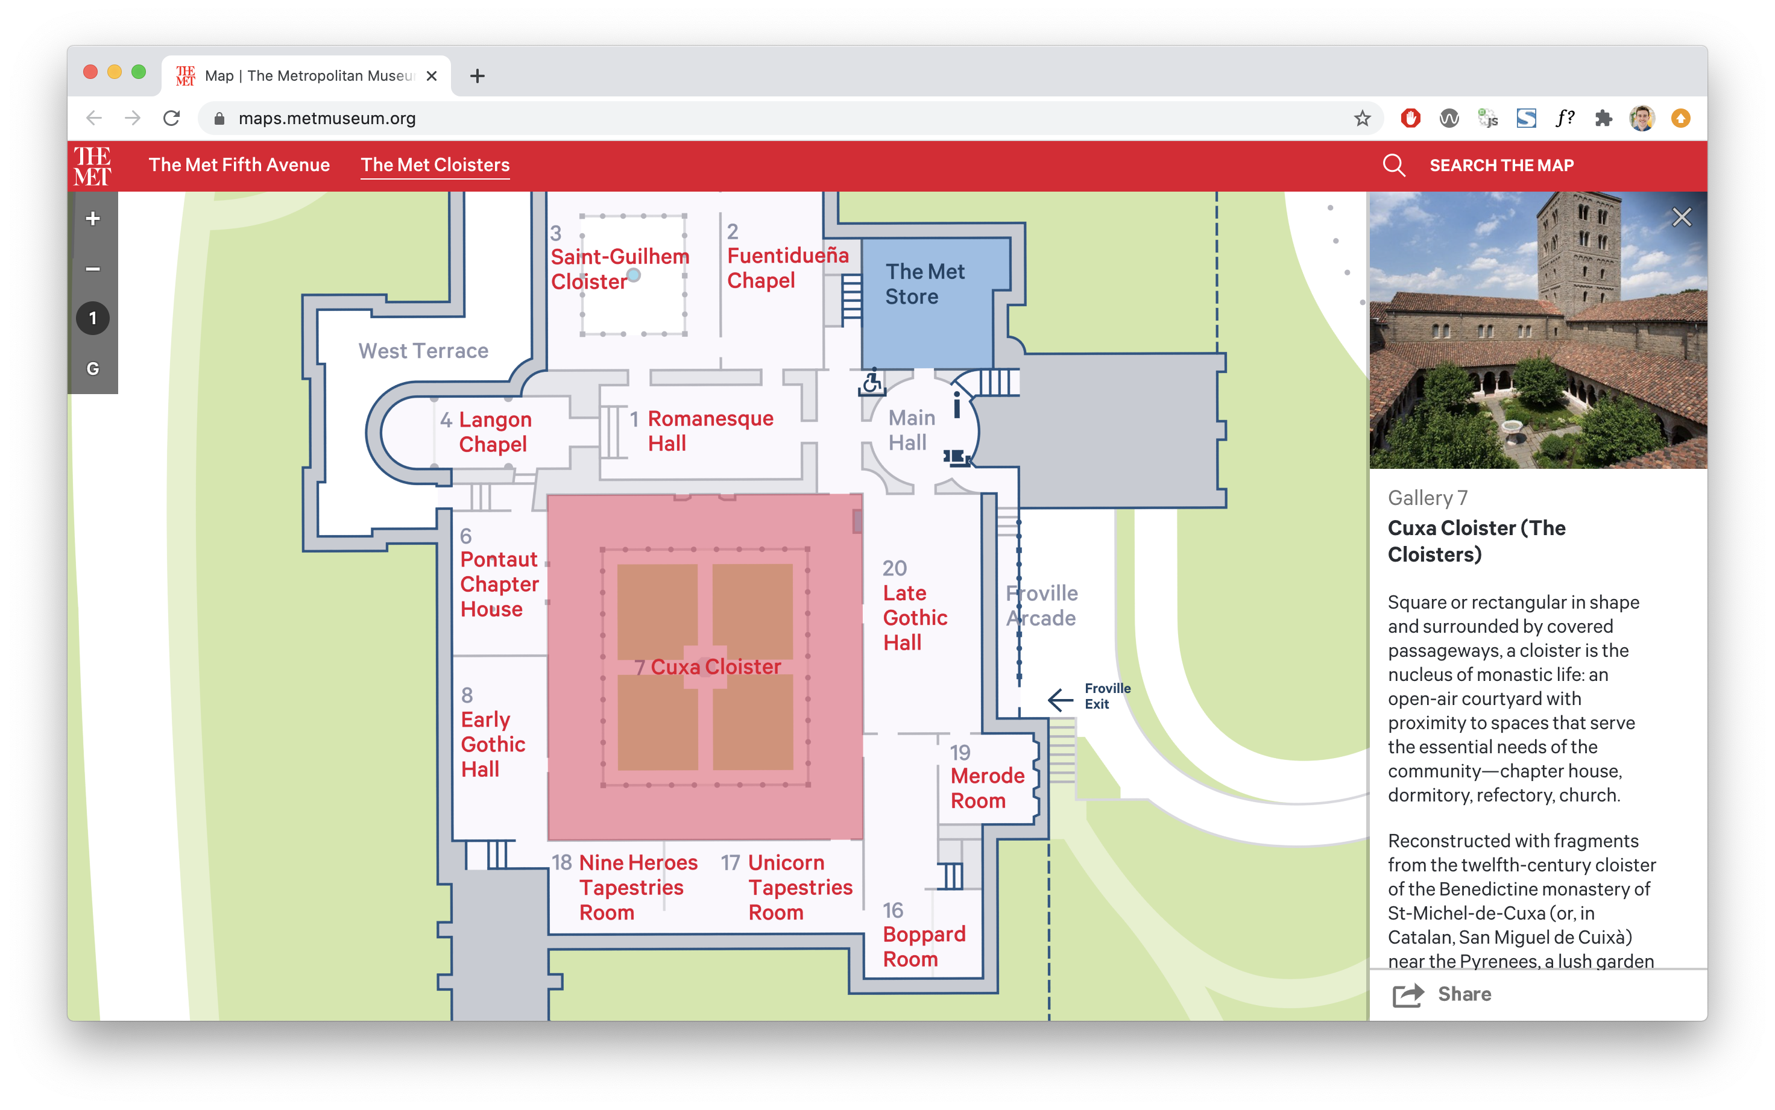Open Search the Map field
The width and height of the screenshot is (1775, 1110).
coord(1501,165)
